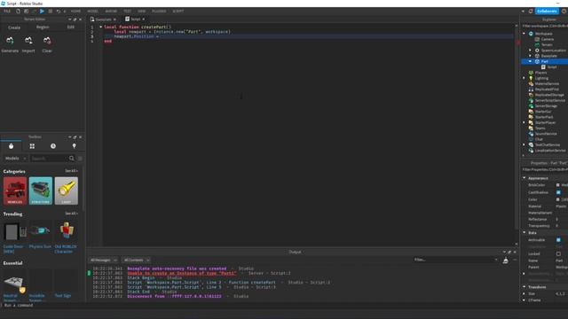Click the red 'Unable to create' error line

coord(181,273)
